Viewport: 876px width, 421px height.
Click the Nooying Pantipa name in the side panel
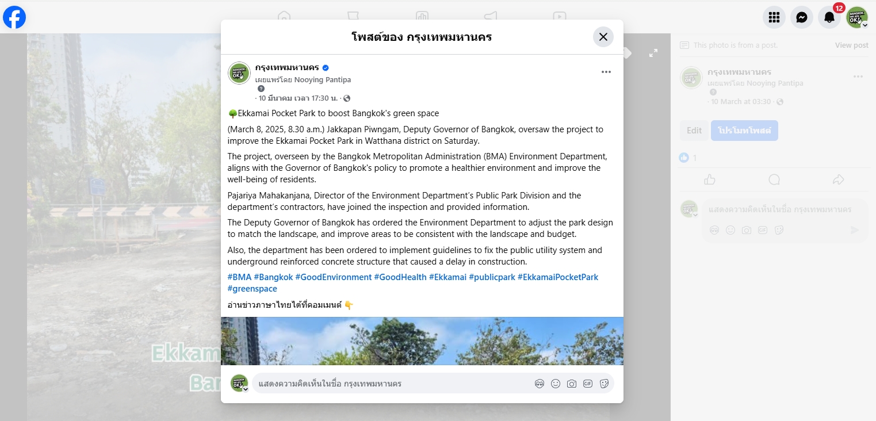pyautogui.click(x=775, y=83)
